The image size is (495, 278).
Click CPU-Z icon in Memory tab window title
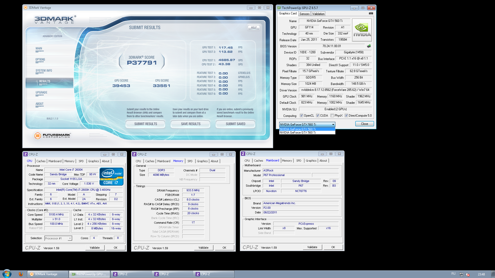[x=134, y=154]
